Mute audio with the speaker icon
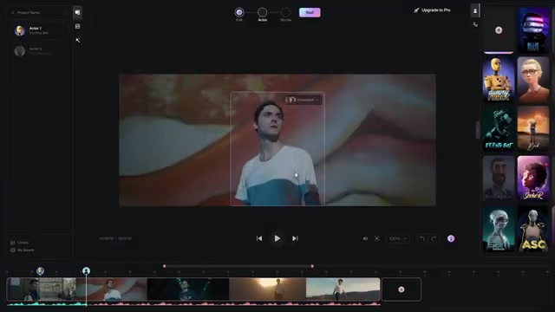Screen dimensions: 555x312 pos(365,238)
